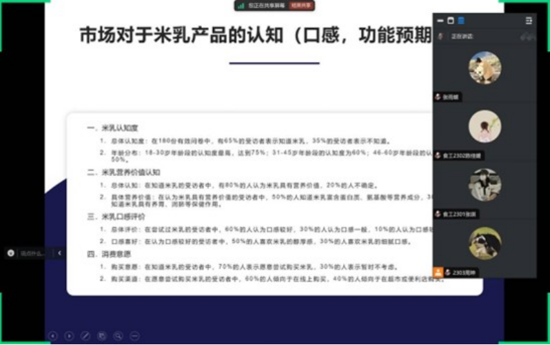The height and width of the screenshot is (345, 550).
Task: Click the fourth participant's yellow-background avatar
Action: 485,243
